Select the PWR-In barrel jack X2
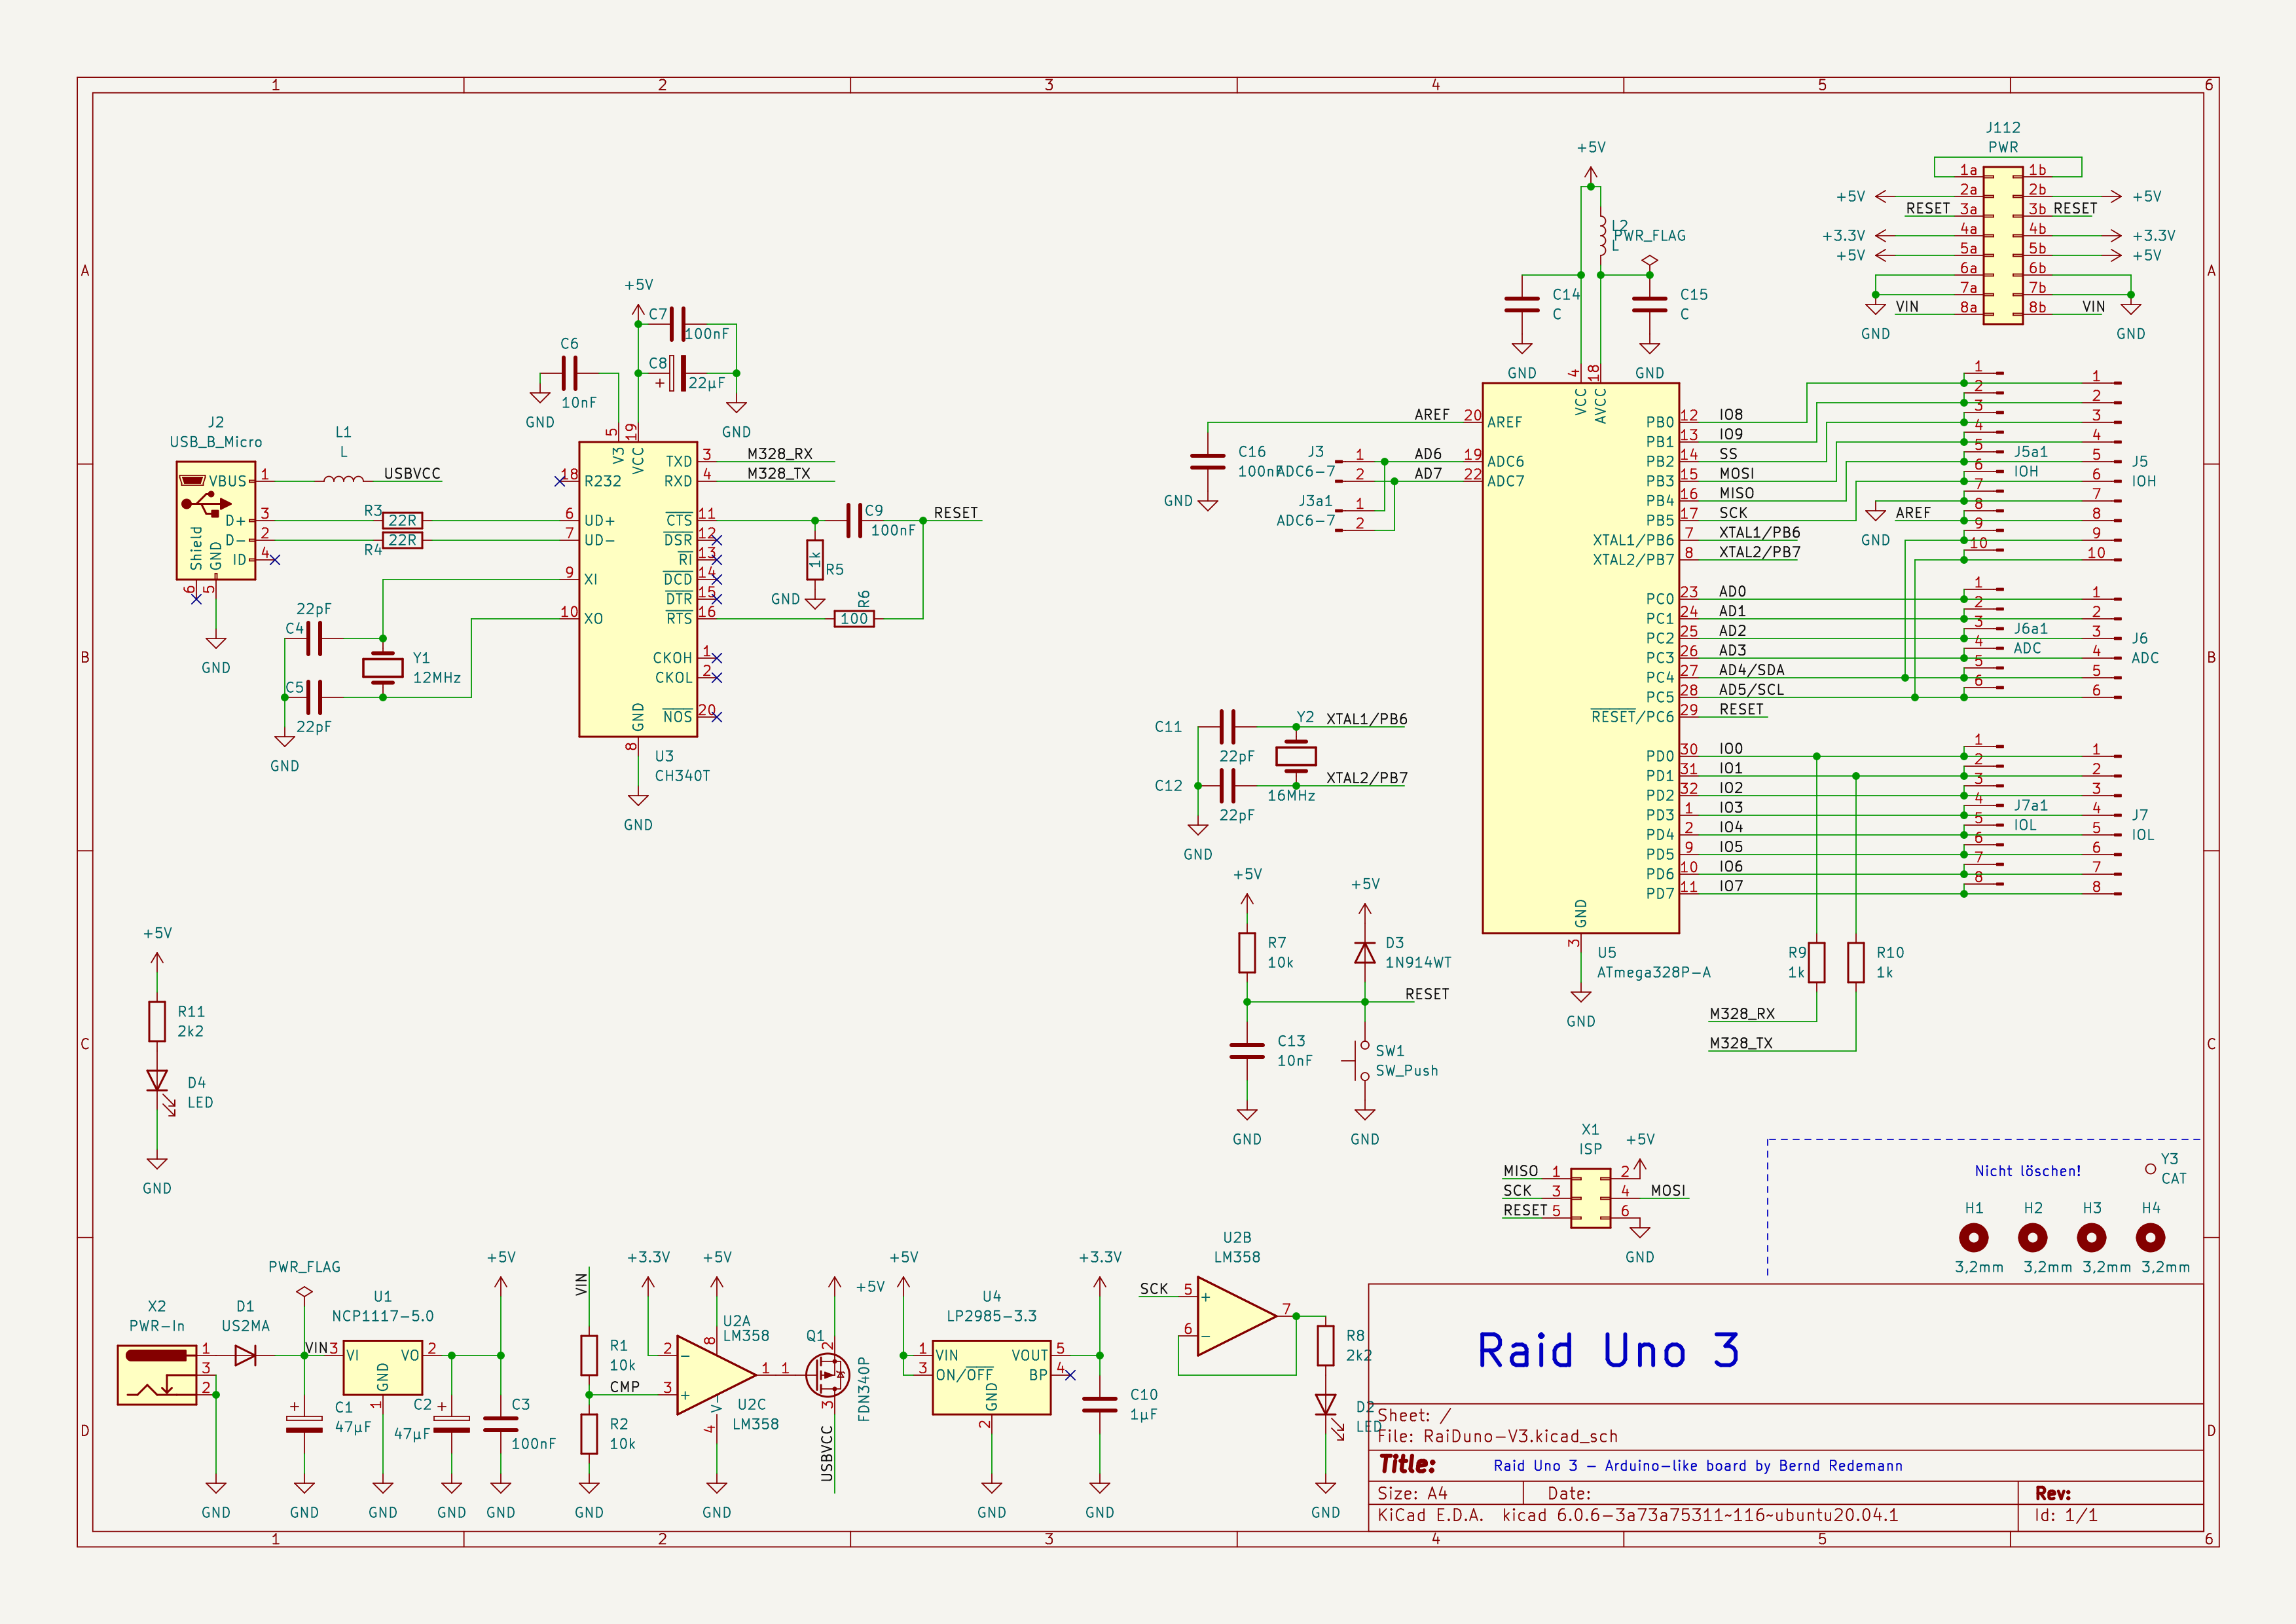This screenshot has height=1624, width=2296. pyautogui.click(x=157, y=1375)
